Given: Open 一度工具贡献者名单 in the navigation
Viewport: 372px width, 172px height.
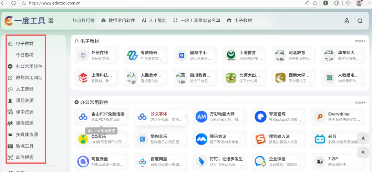Looking at the screenshot, I should pyautogui.click(x=197, y=21).
